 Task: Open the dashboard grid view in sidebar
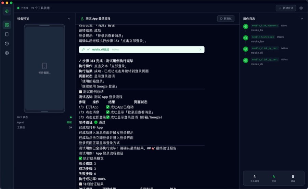[7, 25]
